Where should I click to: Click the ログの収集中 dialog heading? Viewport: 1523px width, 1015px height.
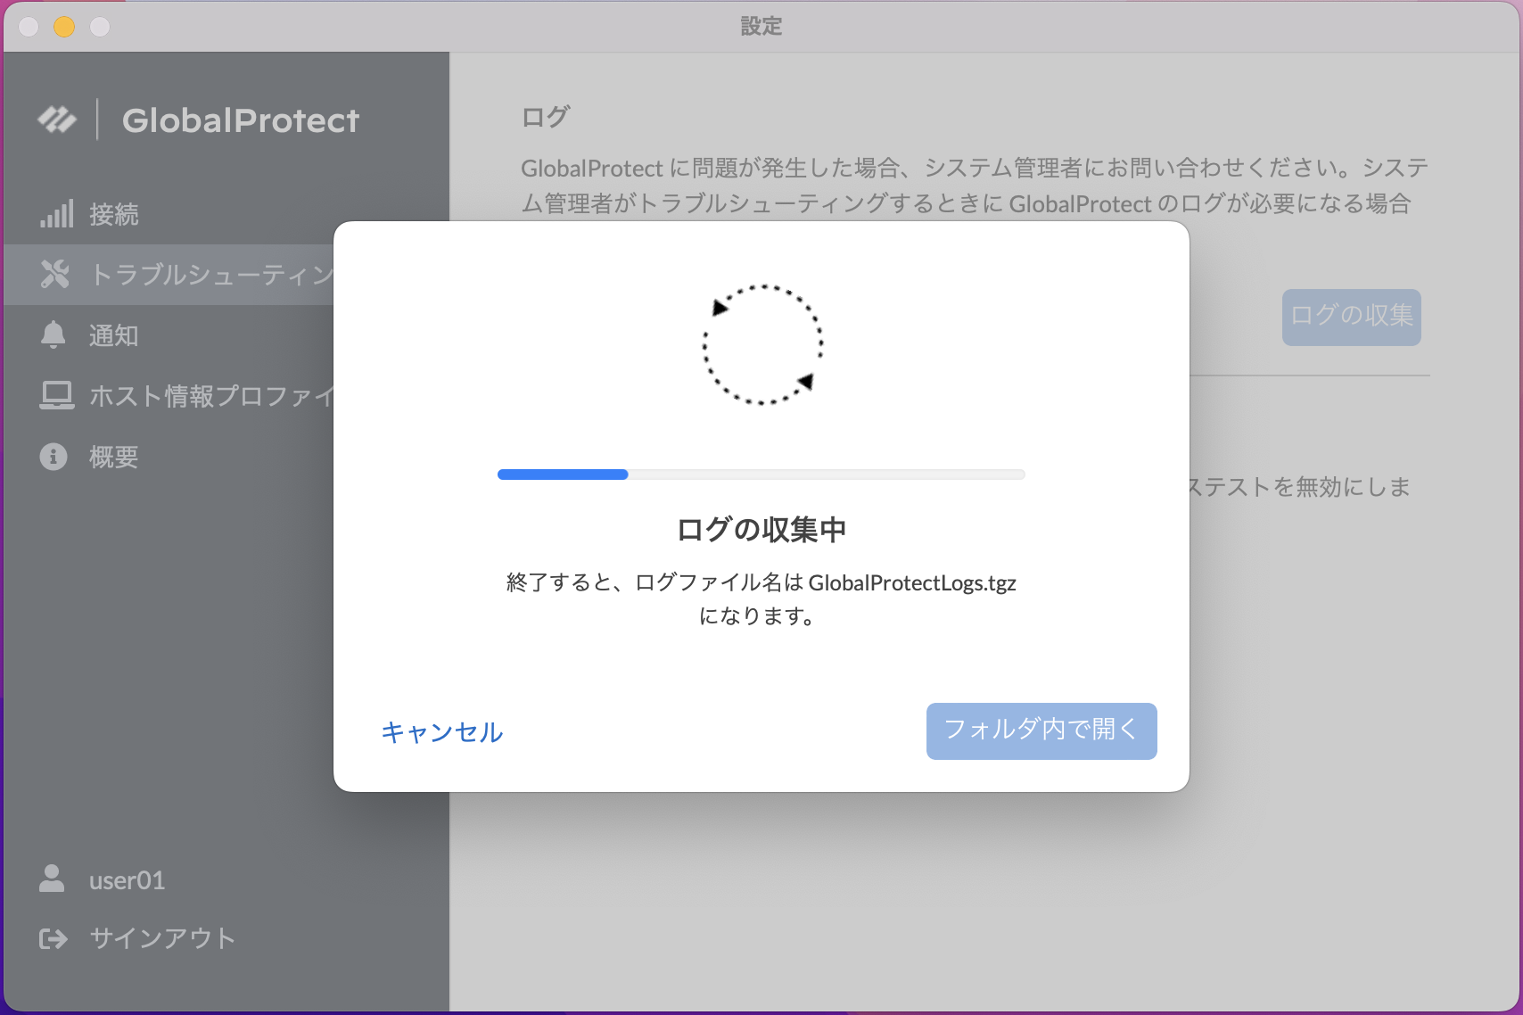pyautogui.click(x=761, y=530)
